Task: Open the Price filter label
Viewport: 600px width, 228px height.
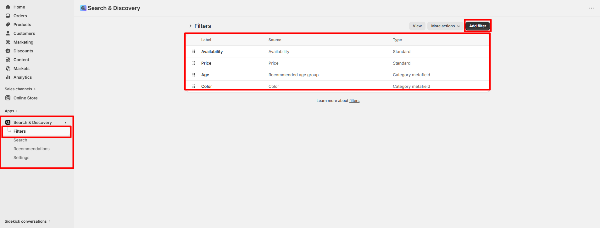Action: click(x=206, y=63)
